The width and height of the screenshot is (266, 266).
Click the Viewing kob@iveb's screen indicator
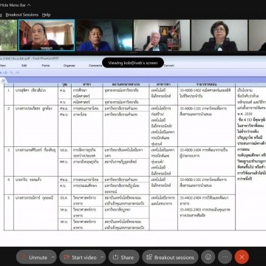[x=133, y=63]
